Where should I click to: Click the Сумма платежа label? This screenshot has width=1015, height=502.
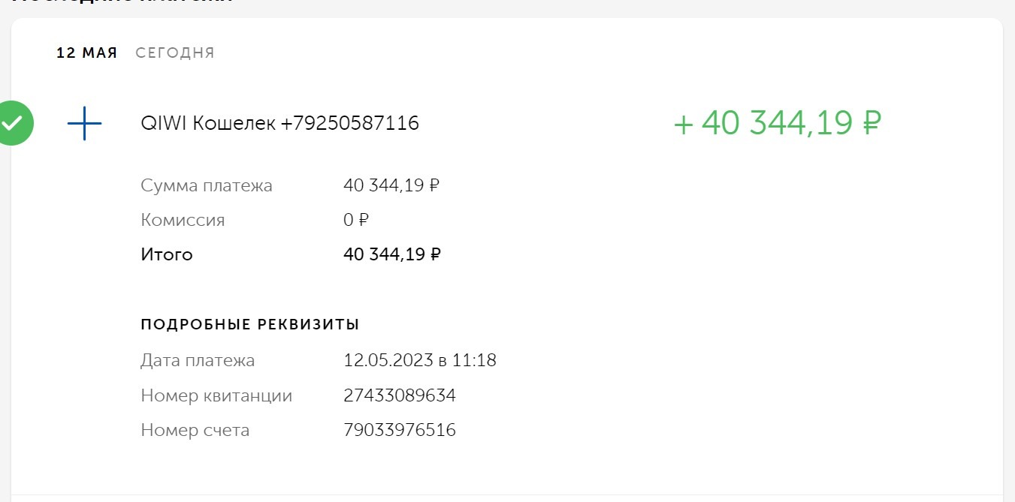tap(207, 185)
